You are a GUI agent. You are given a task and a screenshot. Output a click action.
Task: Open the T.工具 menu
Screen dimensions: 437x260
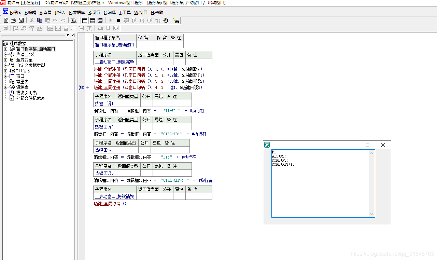pyautogui.click(x=125, y=12)
